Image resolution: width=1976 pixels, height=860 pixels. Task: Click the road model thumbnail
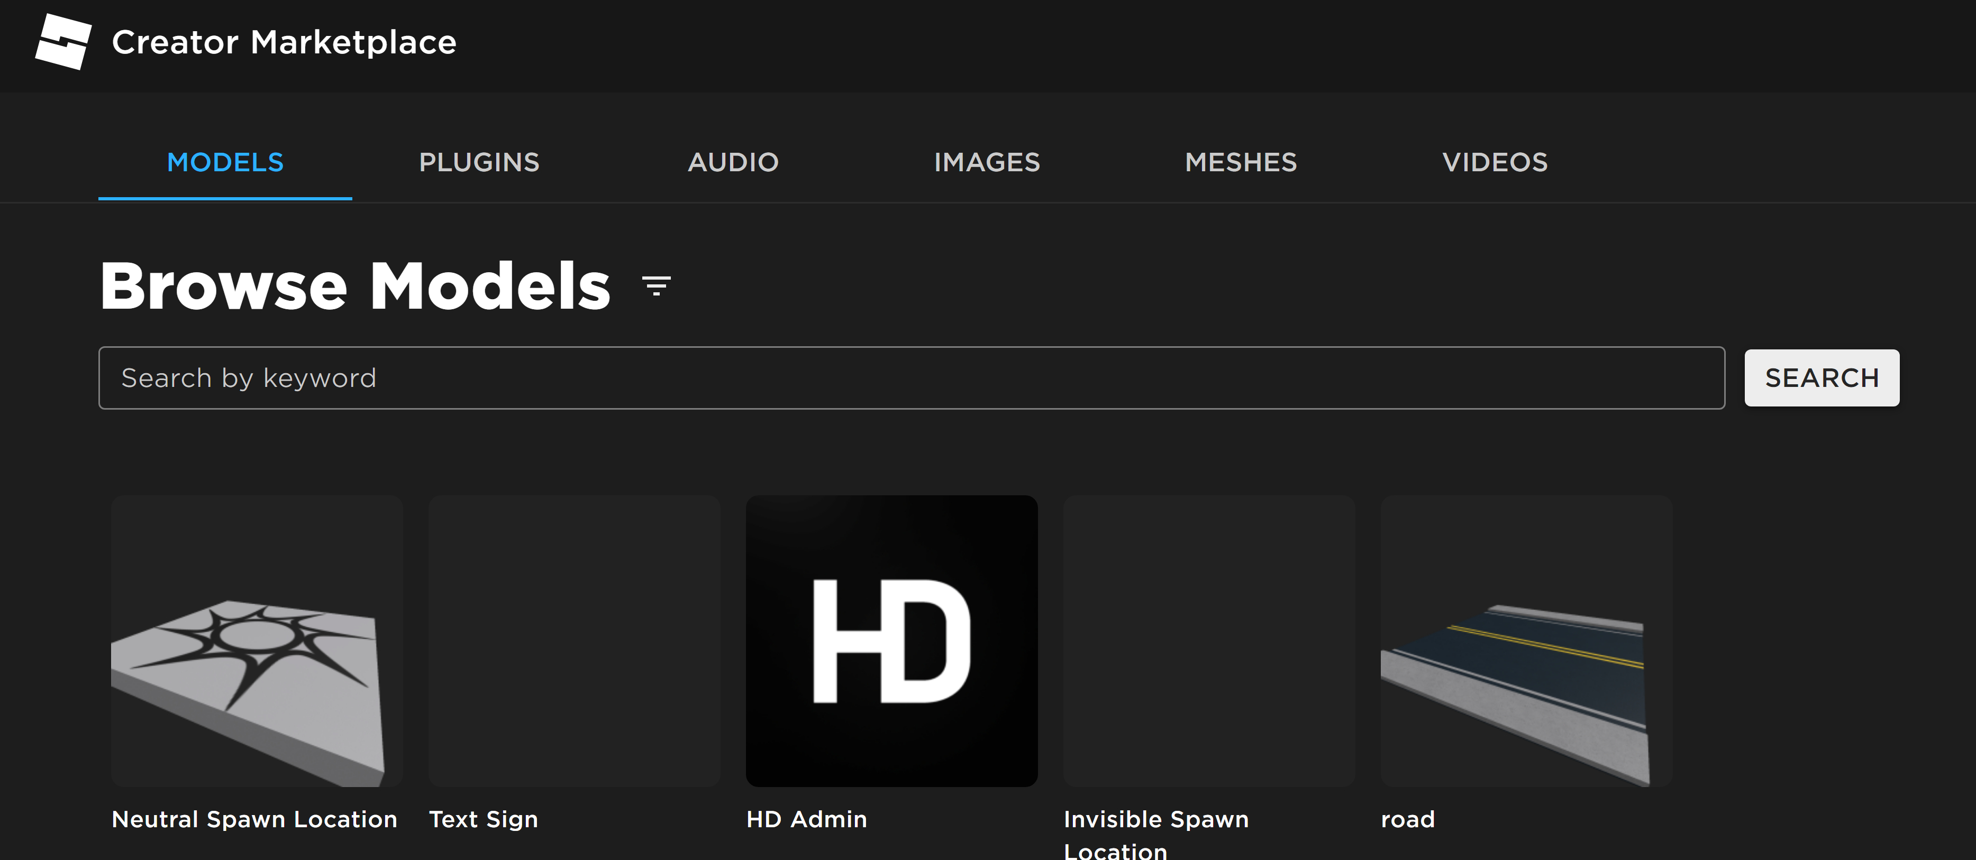pyautogui.click(x=1526, y=641)
